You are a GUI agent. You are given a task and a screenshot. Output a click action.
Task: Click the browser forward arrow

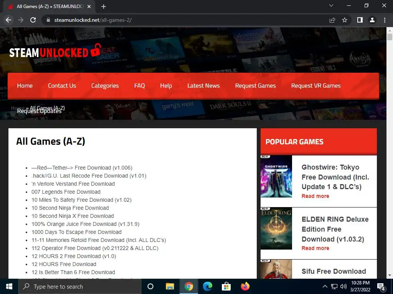pos(21,20)
